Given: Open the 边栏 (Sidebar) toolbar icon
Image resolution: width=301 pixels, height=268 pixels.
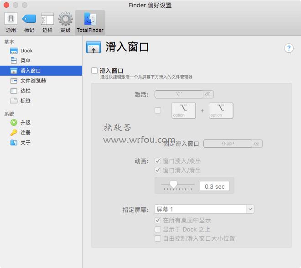Looking at the screenshot, I should [x=47, y=22].
